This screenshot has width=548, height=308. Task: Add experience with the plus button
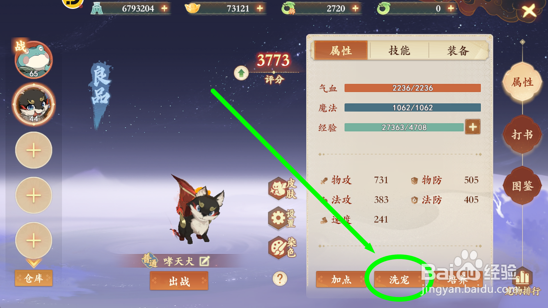tap(473, 127)
